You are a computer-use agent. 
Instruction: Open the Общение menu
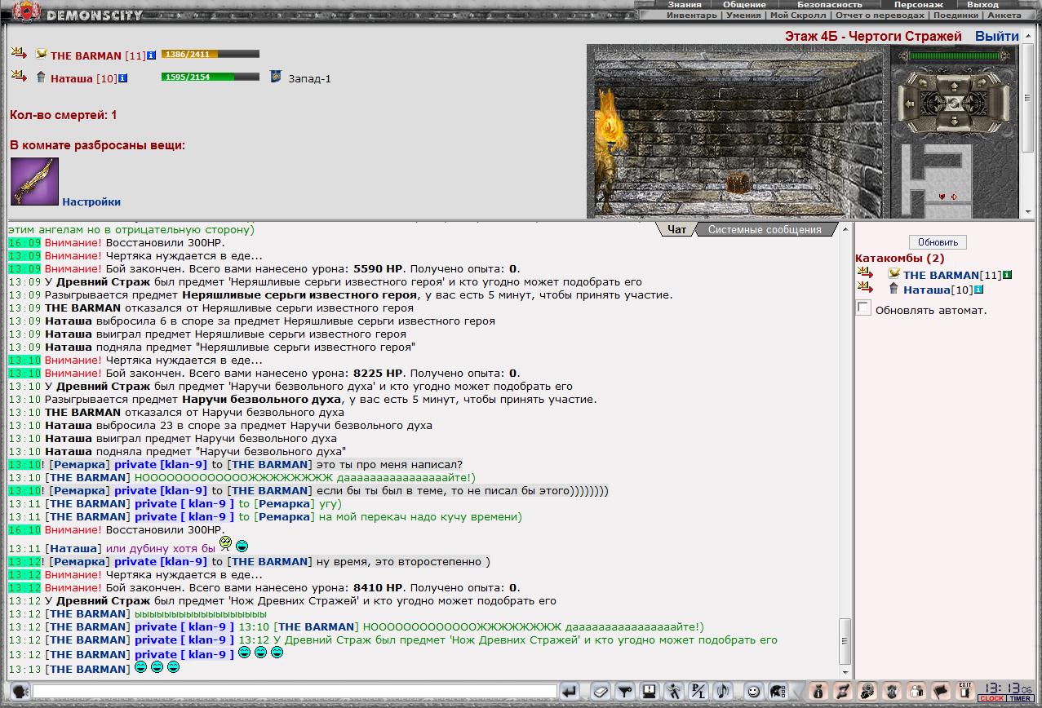pyautogui.click(x=743, y=5)
